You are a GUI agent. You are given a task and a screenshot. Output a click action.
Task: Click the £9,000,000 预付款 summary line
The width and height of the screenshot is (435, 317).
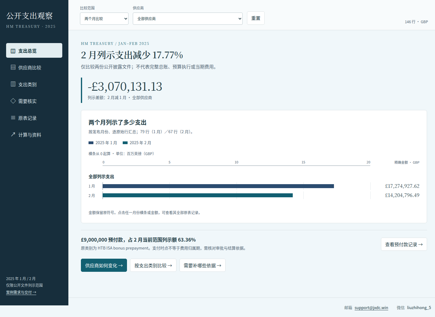(x=138, y=240)
